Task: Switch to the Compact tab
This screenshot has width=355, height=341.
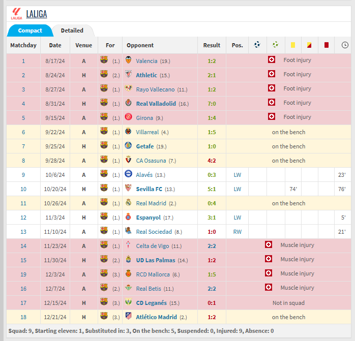Action: click(x=30, y=30)
